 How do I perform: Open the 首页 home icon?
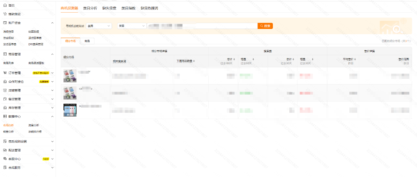(x=5, y=5)
